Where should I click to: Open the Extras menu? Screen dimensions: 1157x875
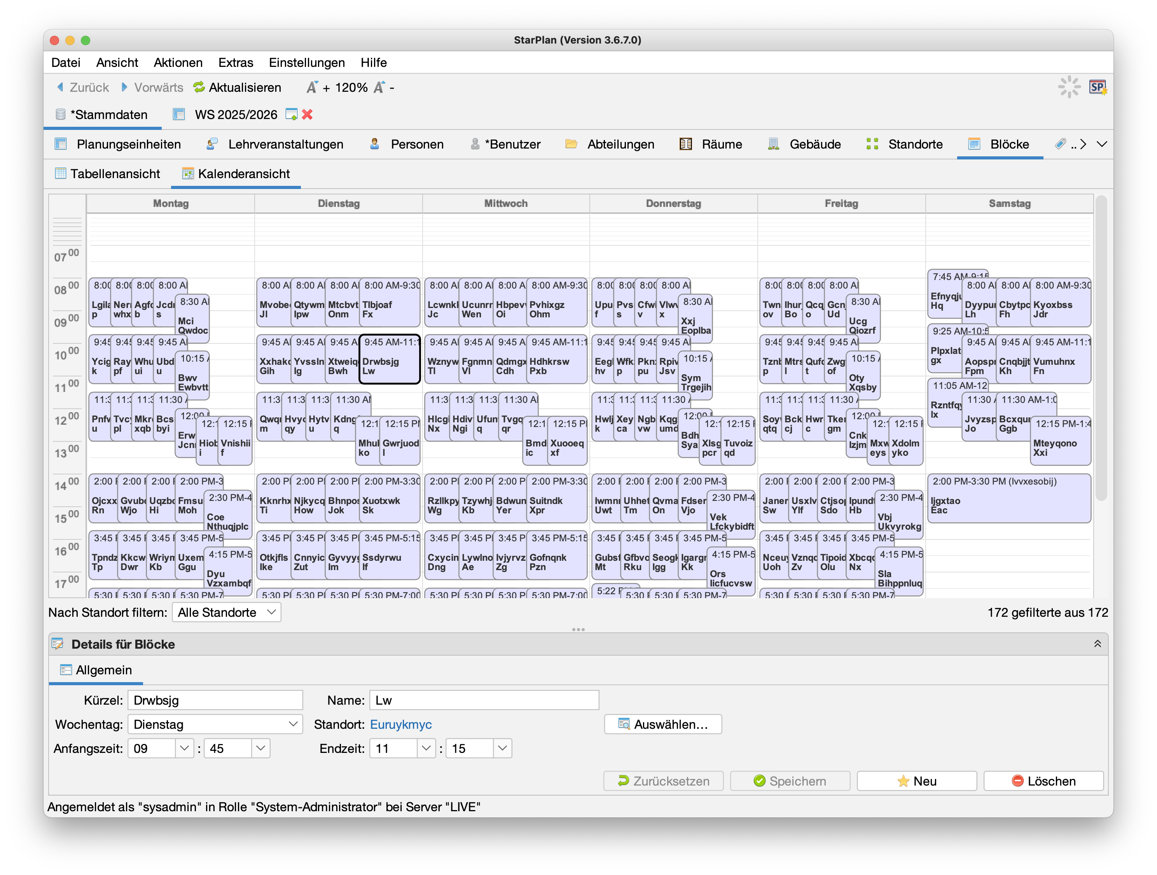pos(235,63)
